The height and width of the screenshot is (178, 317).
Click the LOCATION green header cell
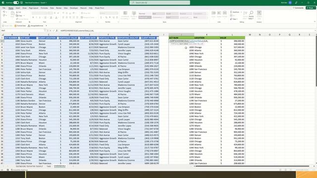pyautogui.click(x=207, y=38)
